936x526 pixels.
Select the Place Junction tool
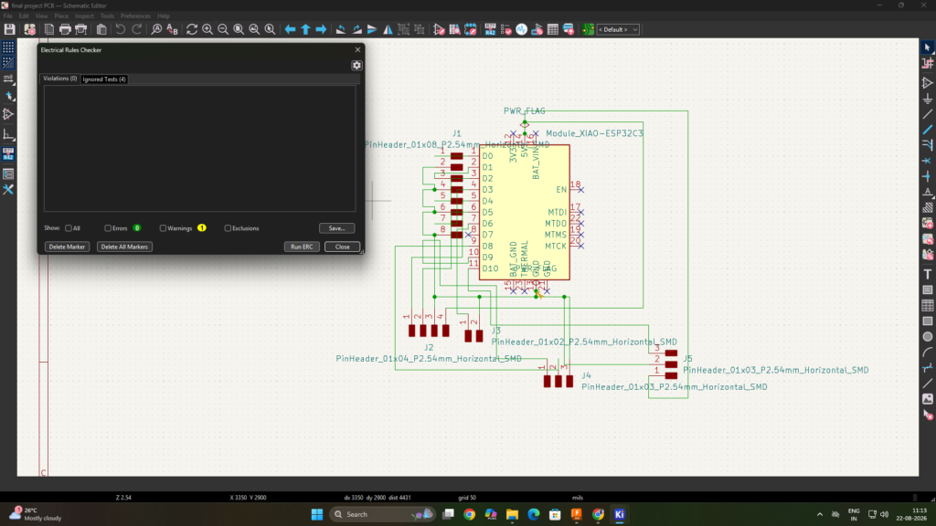point(928,176)
